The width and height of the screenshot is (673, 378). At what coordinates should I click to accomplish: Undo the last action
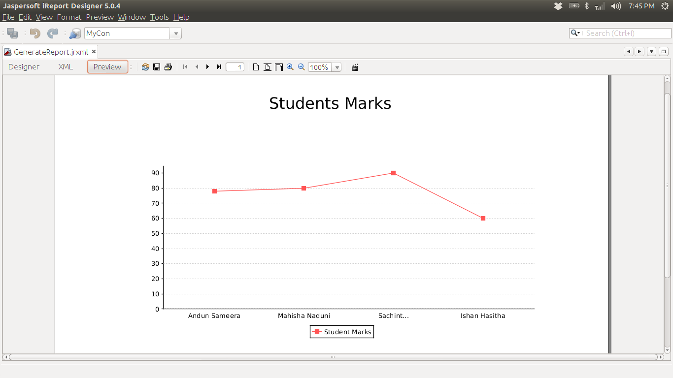[34, 32]
